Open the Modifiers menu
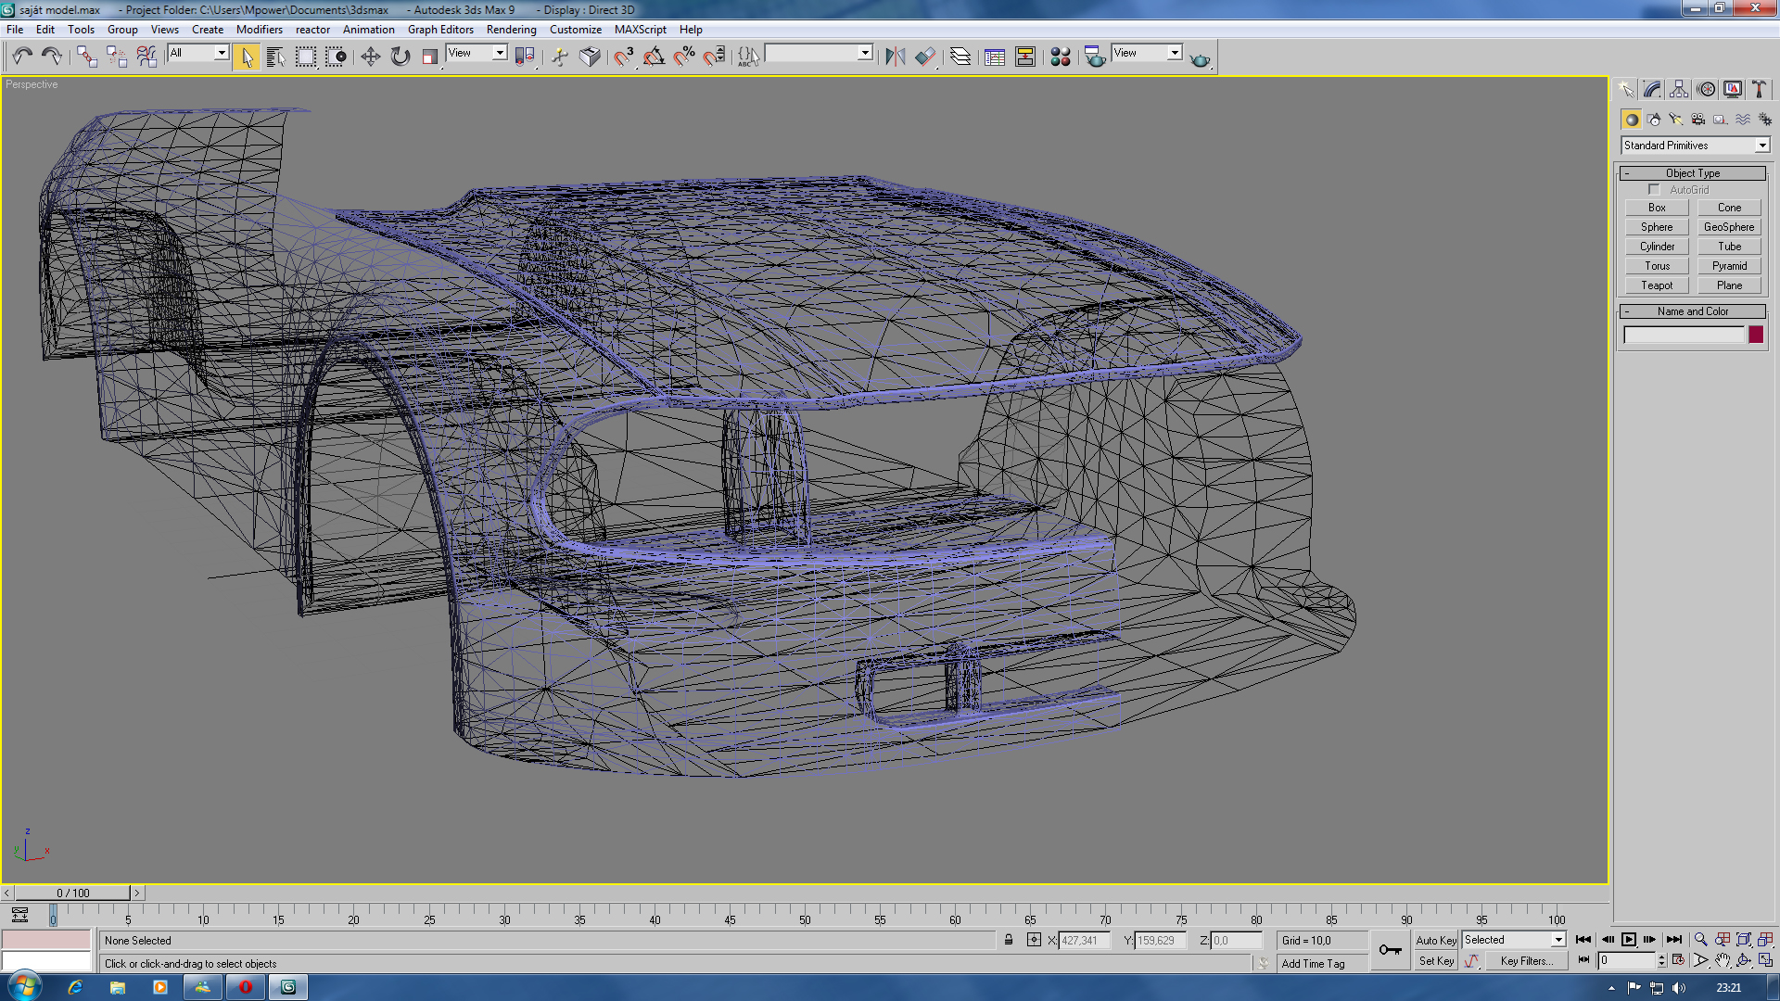 coord(259,30)
